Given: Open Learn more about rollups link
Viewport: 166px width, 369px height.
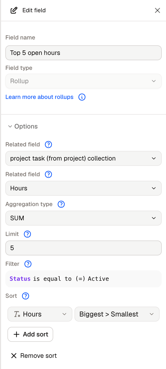Looking at the screenshot, I should 39,97.
